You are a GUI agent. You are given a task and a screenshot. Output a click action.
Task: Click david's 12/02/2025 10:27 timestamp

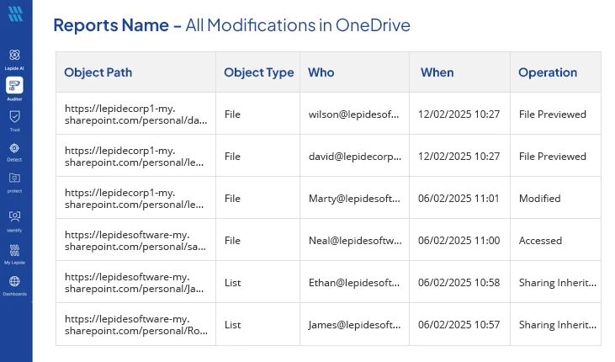[459, 157]
